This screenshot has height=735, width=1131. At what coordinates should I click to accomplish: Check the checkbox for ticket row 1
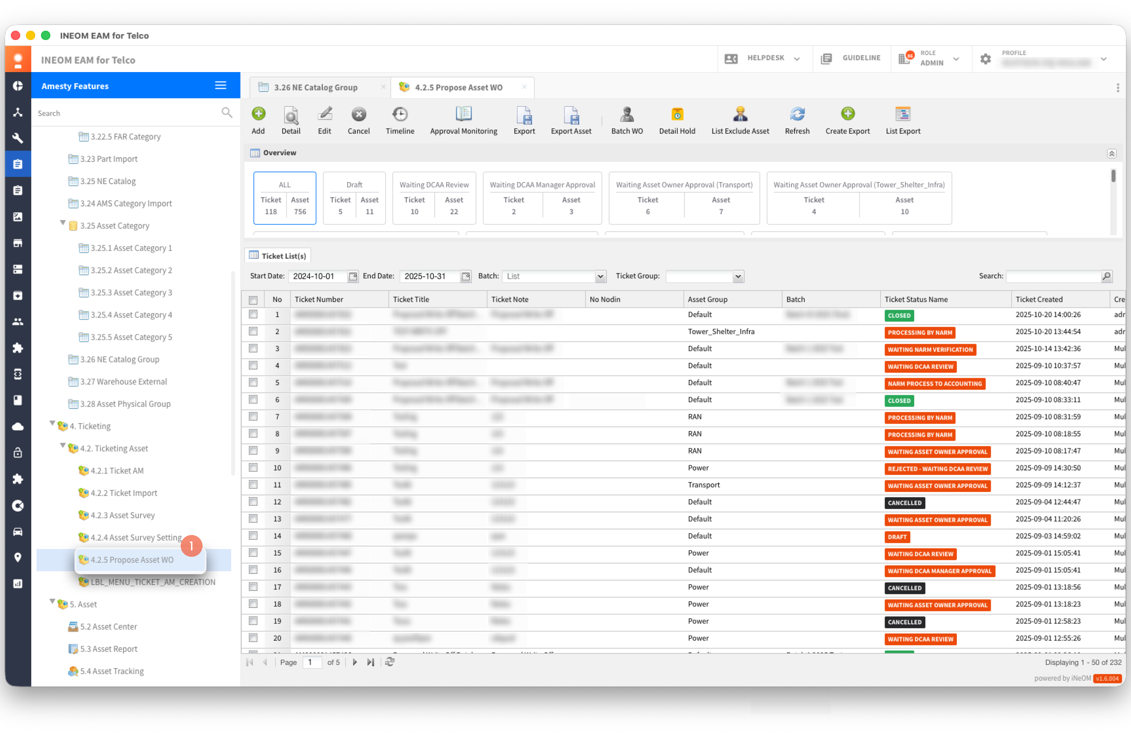(253, 314)
